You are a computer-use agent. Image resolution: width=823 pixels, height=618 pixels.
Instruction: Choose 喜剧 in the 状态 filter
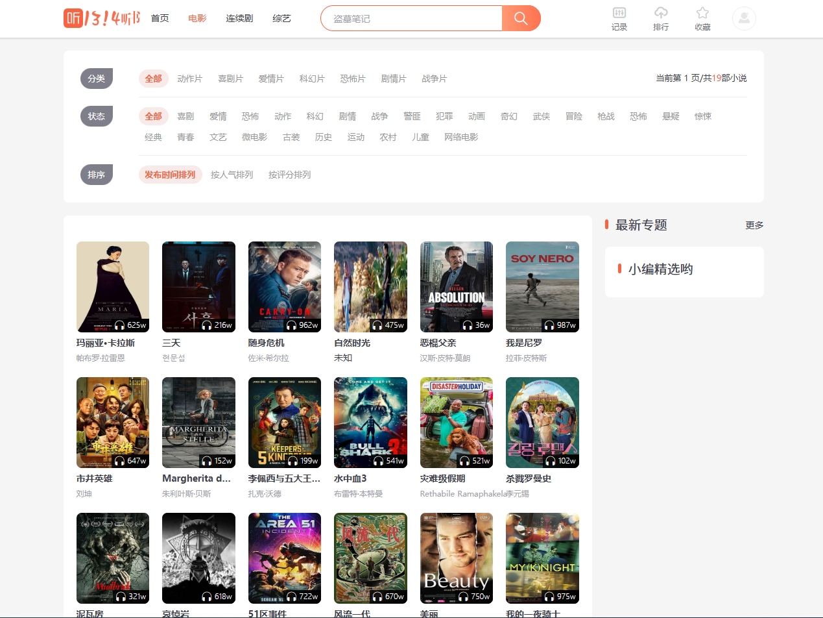(185, 116)
